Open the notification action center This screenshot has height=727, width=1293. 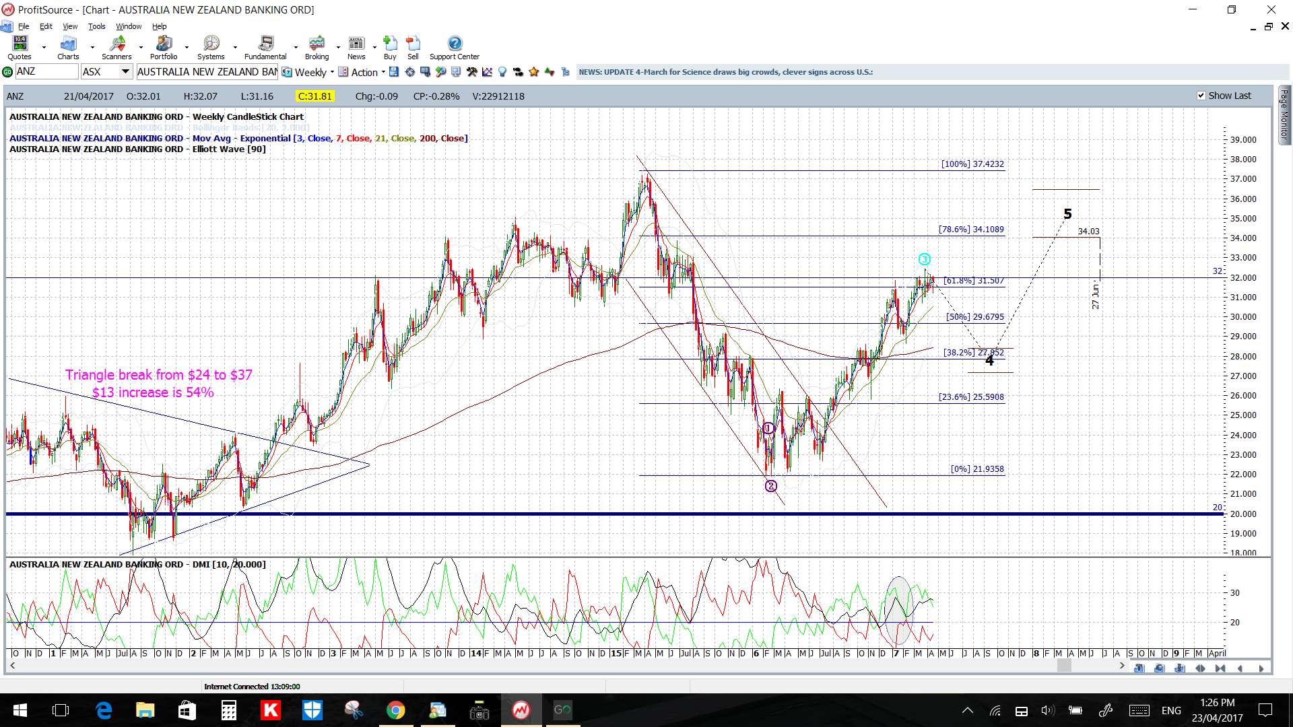1265,710
